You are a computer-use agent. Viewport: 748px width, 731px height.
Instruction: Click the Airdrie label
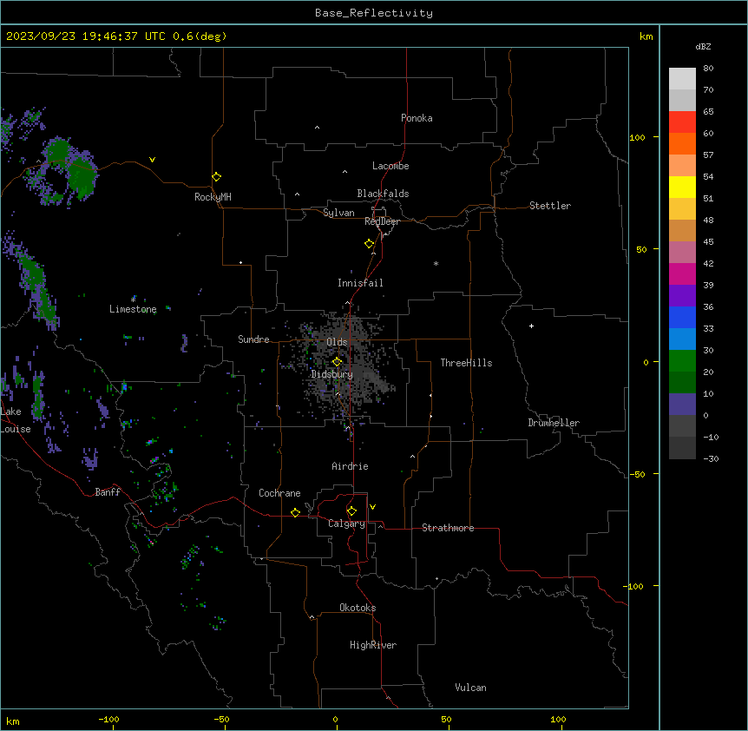tap(350, 466)
